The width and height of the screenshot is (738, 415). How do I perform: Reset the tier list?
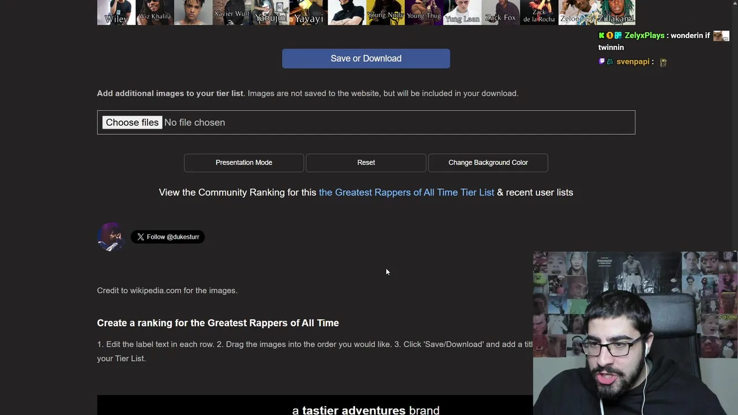pyautogui.click(x=366, y=163)
